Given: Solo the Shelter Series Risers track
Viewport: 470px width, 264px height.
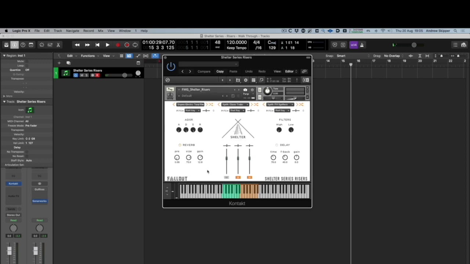Looking at the screenshot, I should pos(87,75).
